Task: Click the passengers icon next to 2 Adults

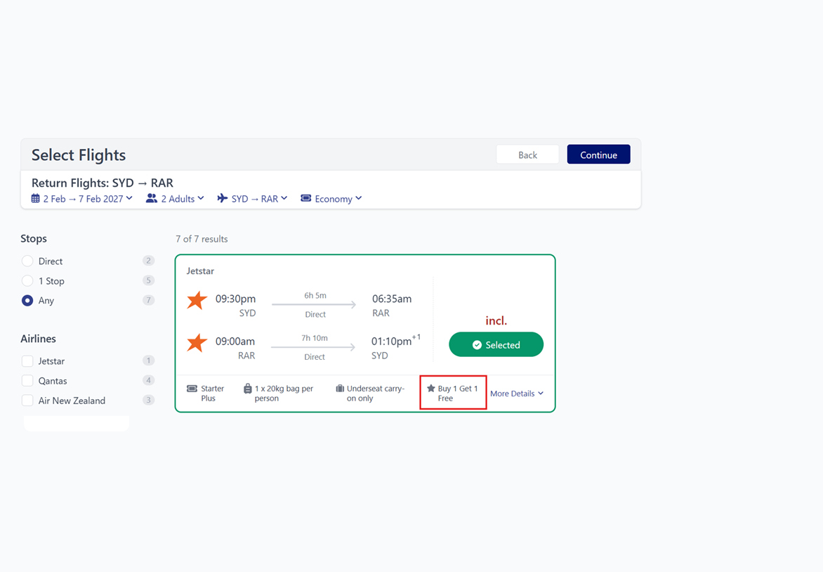Action: pyautogui.click(x=152, y=198)
